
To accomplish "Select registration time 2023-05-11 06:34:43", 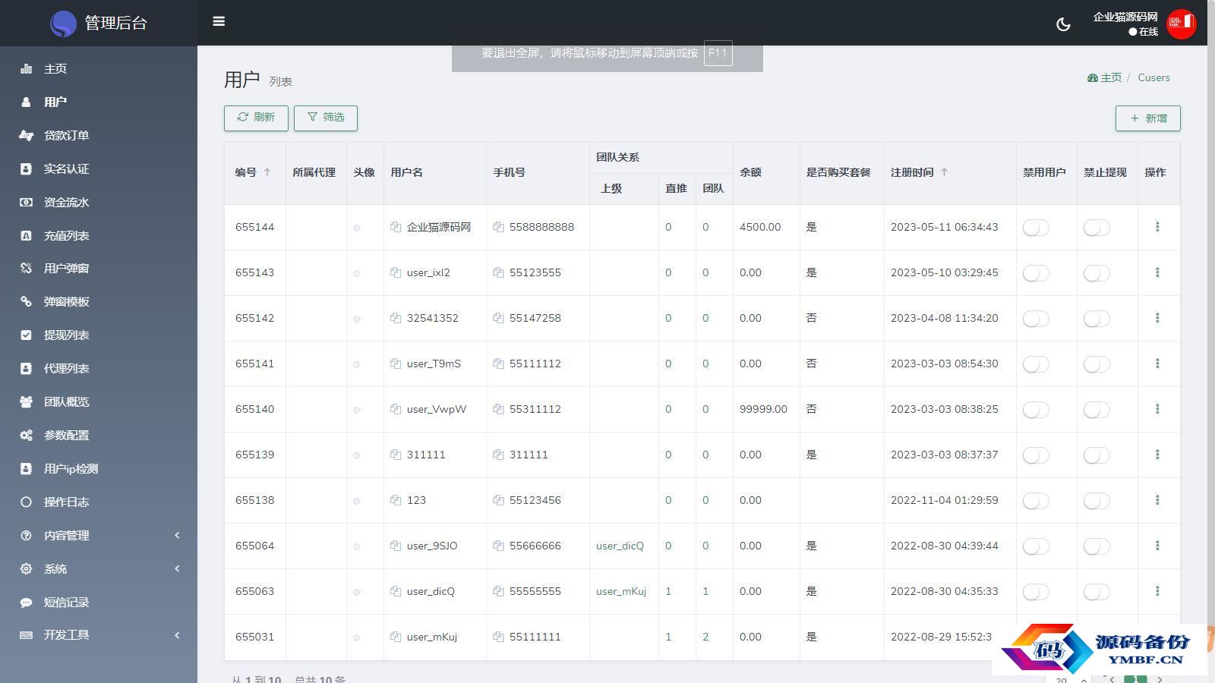I will click(945, 227).
